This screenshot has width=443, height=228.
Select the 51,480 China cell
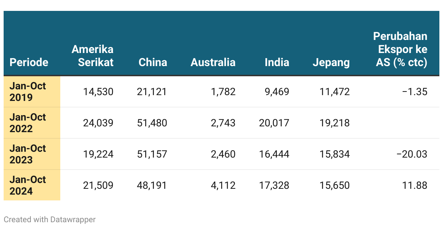tap(152, 123)
